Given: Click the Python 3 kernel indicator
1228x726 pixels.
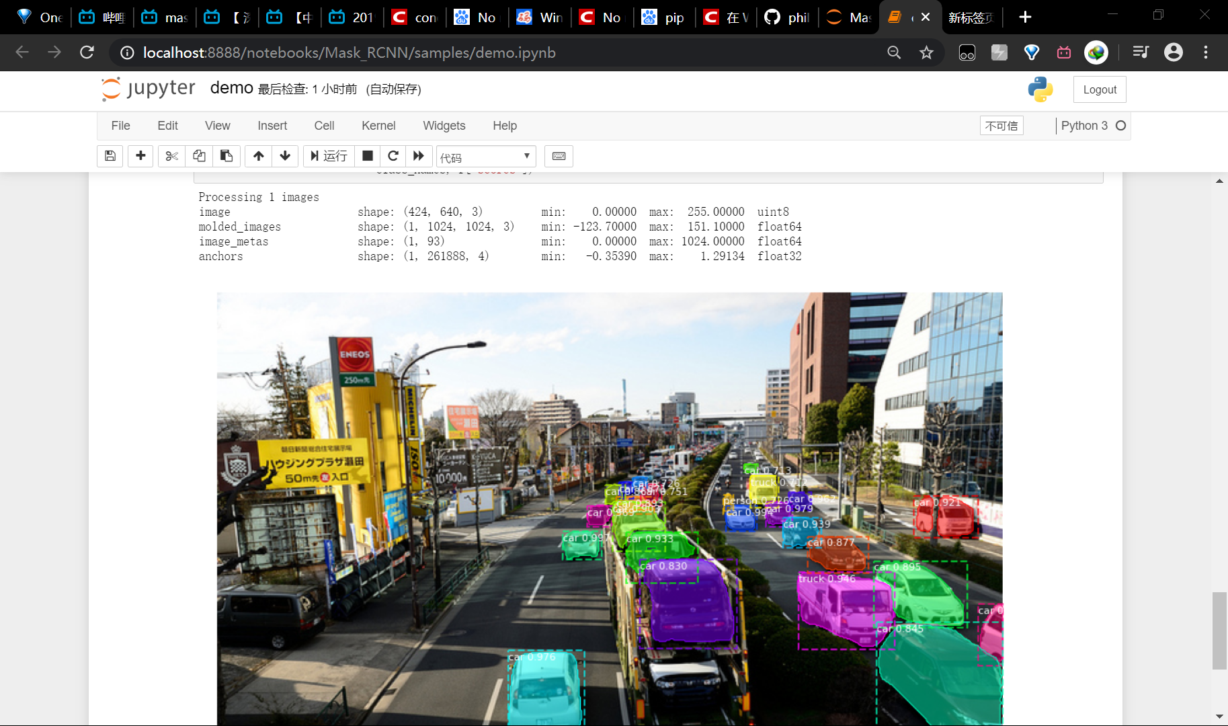Looking at the screenshot, I should pos(1084,126).
